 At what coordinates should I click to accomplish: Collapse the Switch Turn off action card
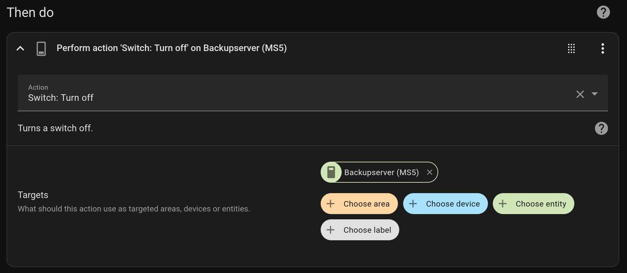pos(20,48)
